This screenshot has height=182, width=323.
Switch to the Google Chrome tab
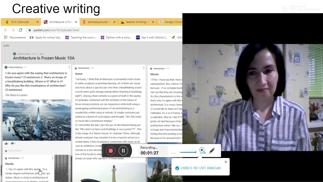(x=171, y=22)
